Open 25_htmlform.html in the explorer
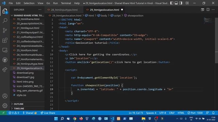 pyautogui.click(x=28, y=50)
